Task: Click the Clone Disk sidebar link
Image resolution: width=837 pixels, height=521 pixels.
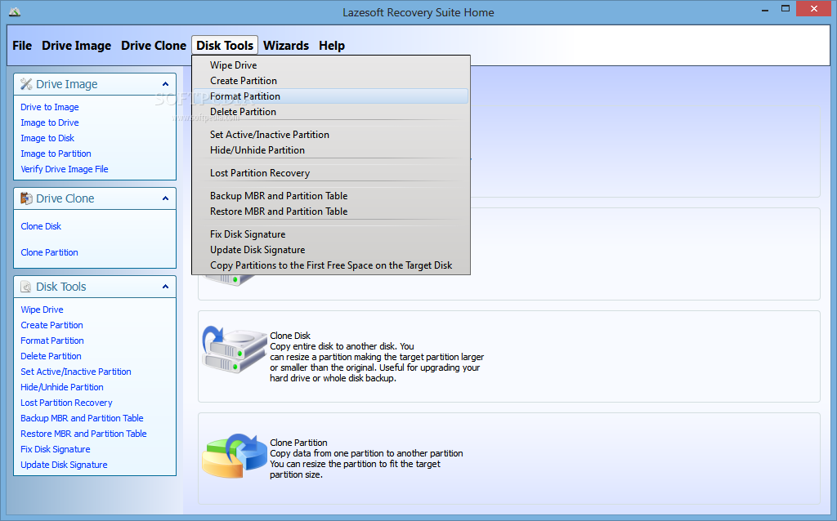Action: coord(41,226)
